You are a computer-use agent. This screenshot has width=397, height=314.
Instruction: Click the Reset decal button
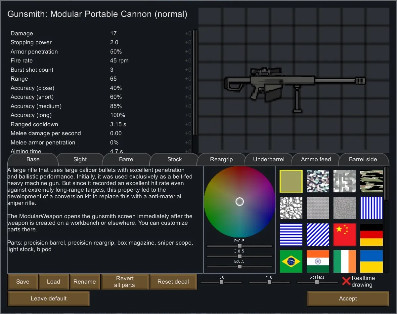pos(173,282)
